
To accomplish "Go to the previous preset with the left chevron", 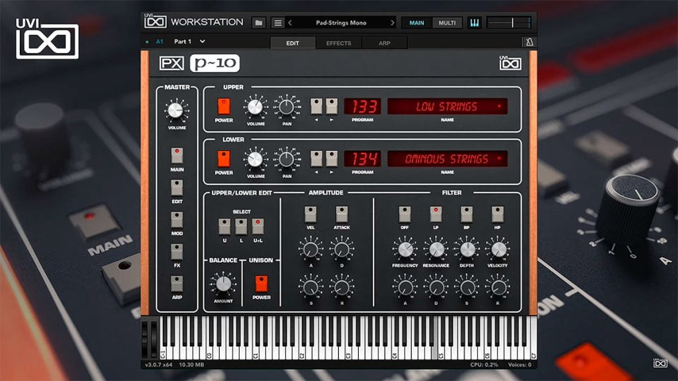I will click(290, 23).
